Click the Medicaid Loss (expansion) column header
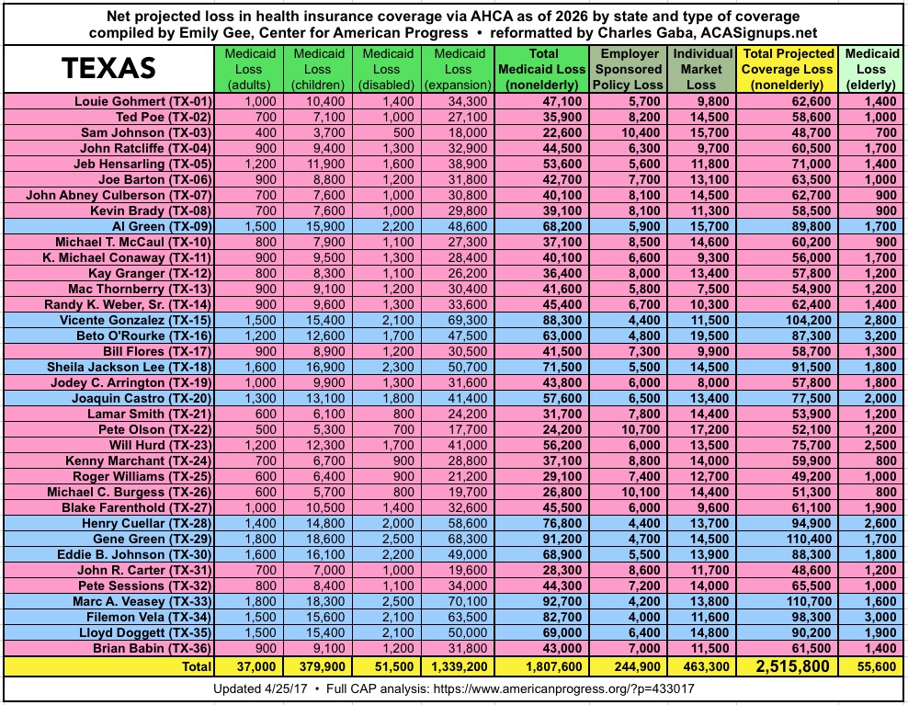 [457, 69]
